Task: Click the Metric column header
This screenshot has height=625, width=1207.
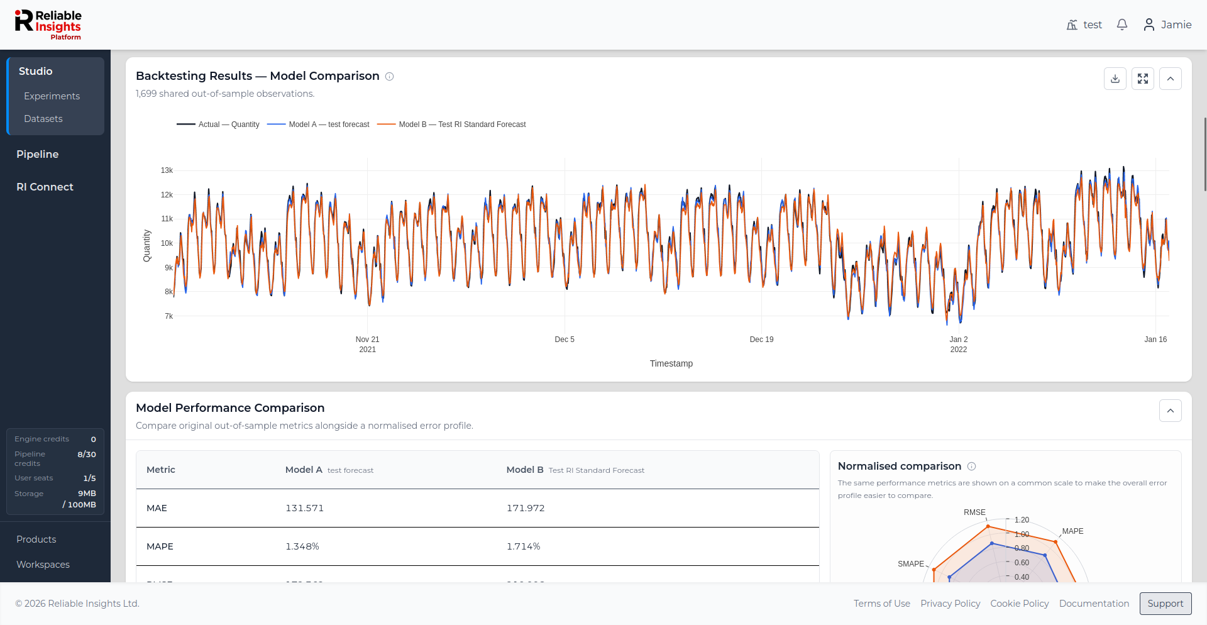Action: (x=161, y=470)
